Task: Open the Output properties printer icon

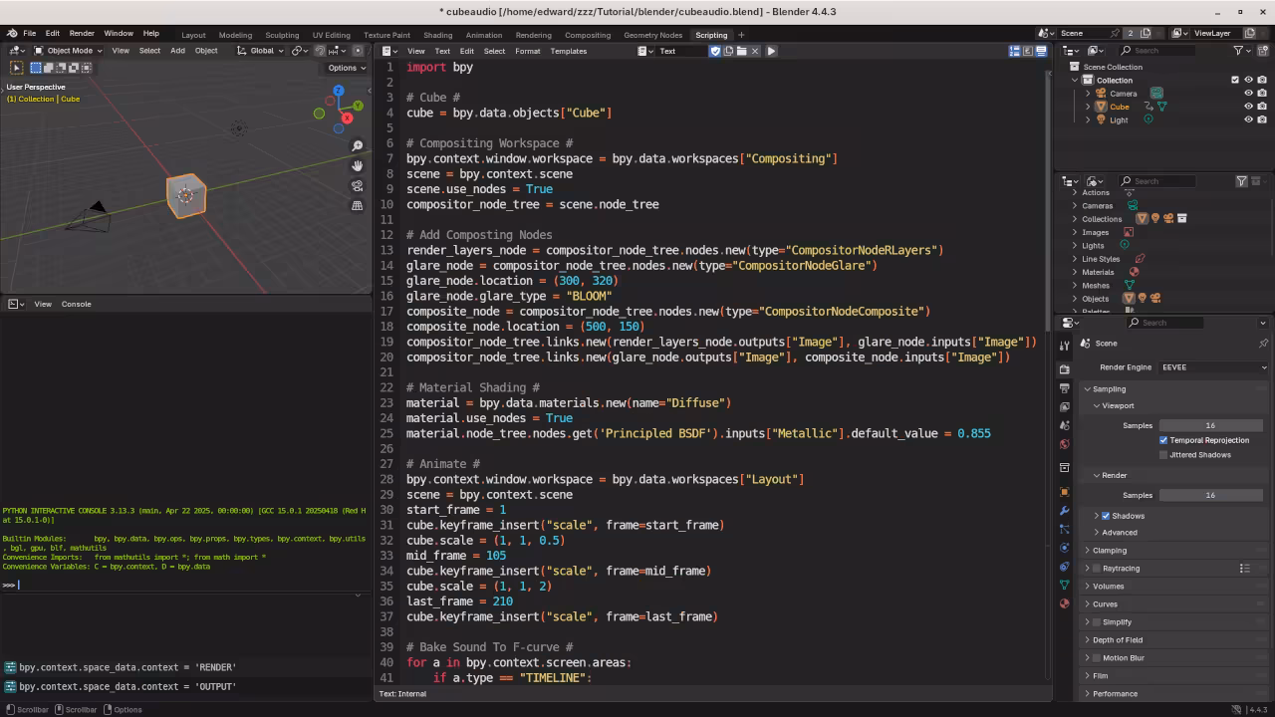Action: point(1064,387)
